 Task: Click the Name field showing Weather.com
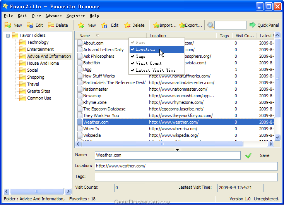click(168, 155)
